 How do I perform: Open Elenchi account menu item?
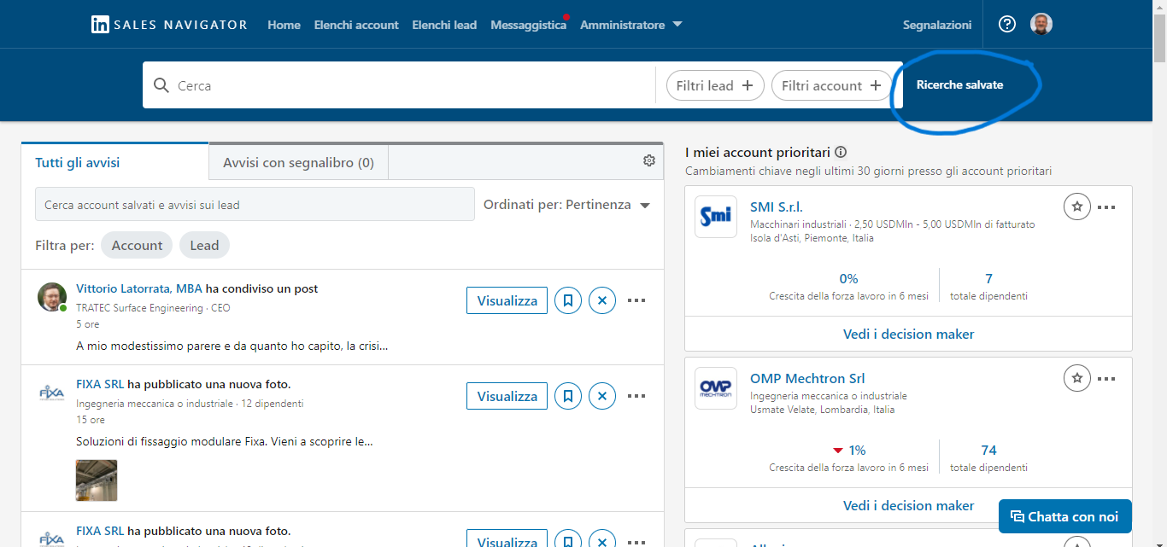pos(356,25)
